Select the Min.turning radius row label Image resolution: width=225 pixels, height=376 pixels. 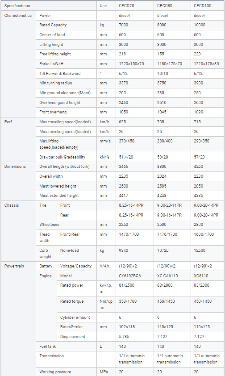[x=56, y=83]
